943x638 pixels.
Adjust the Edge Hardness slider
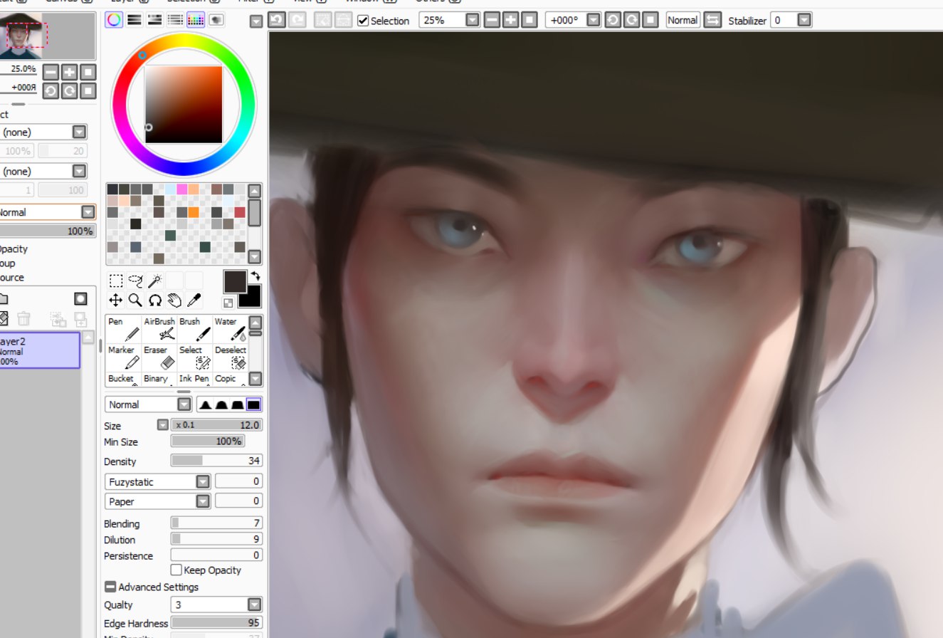click(x=216, y=623)
